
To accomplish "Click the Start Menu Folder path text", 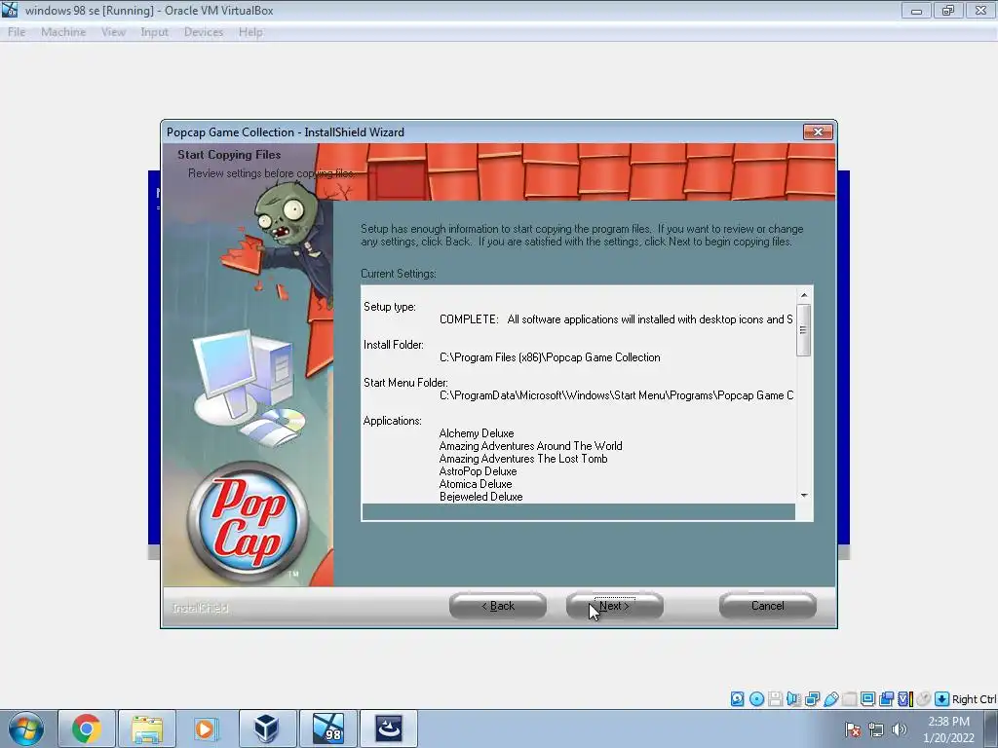I will [617, 395].
